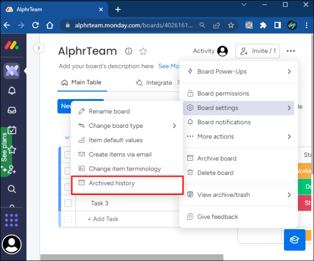Close the AlphrTeam browser tab
This screenshot has width=314, height=261.
click(101, 10)
